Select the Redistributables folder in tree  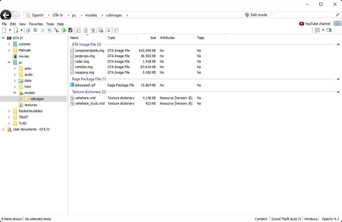point(30,111)
